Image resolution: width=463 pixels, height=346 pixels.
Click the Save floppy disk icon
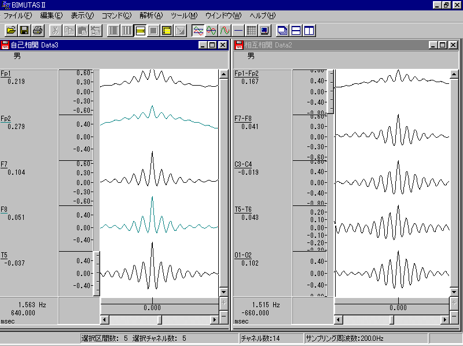pyautogui.click(x=24, y=30)
